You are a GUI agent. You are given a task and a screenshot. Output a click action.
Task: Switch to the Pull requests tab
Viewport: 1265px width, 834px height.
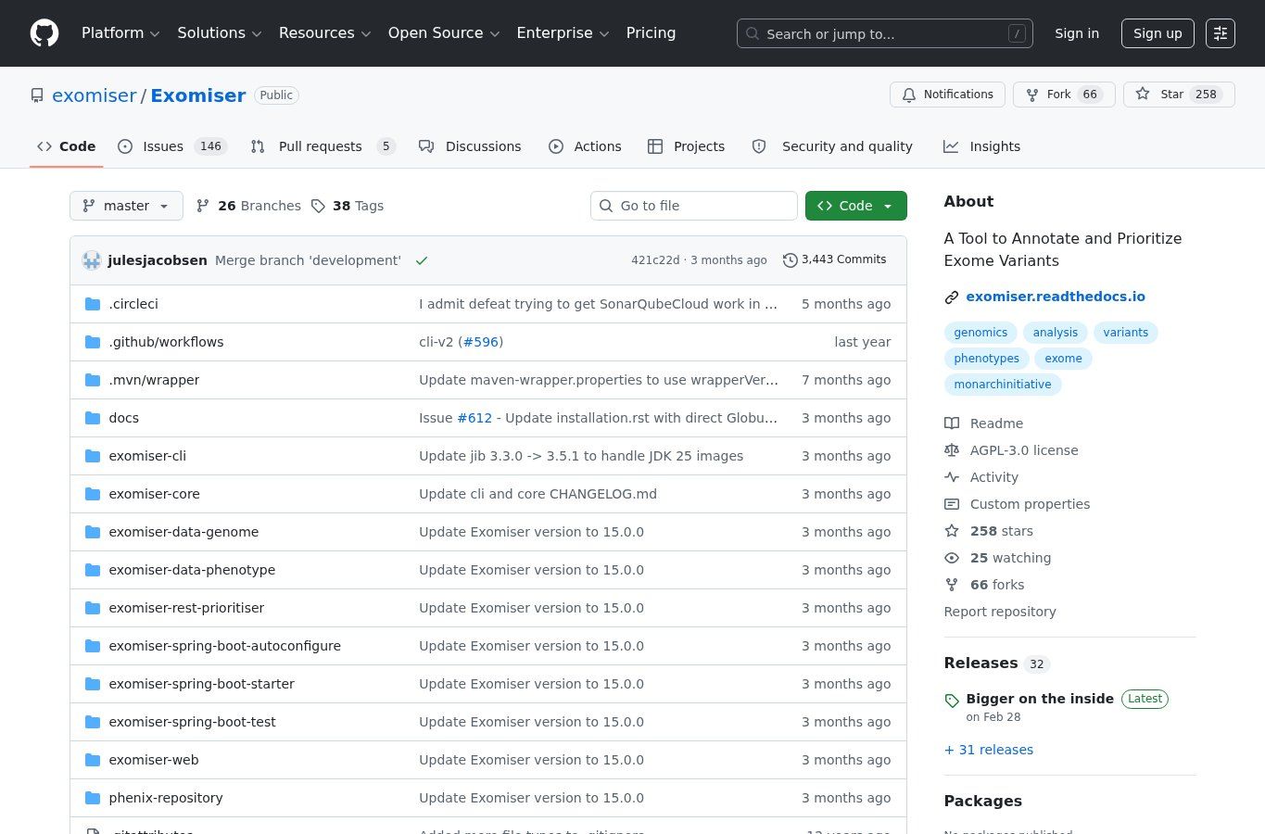323,146
